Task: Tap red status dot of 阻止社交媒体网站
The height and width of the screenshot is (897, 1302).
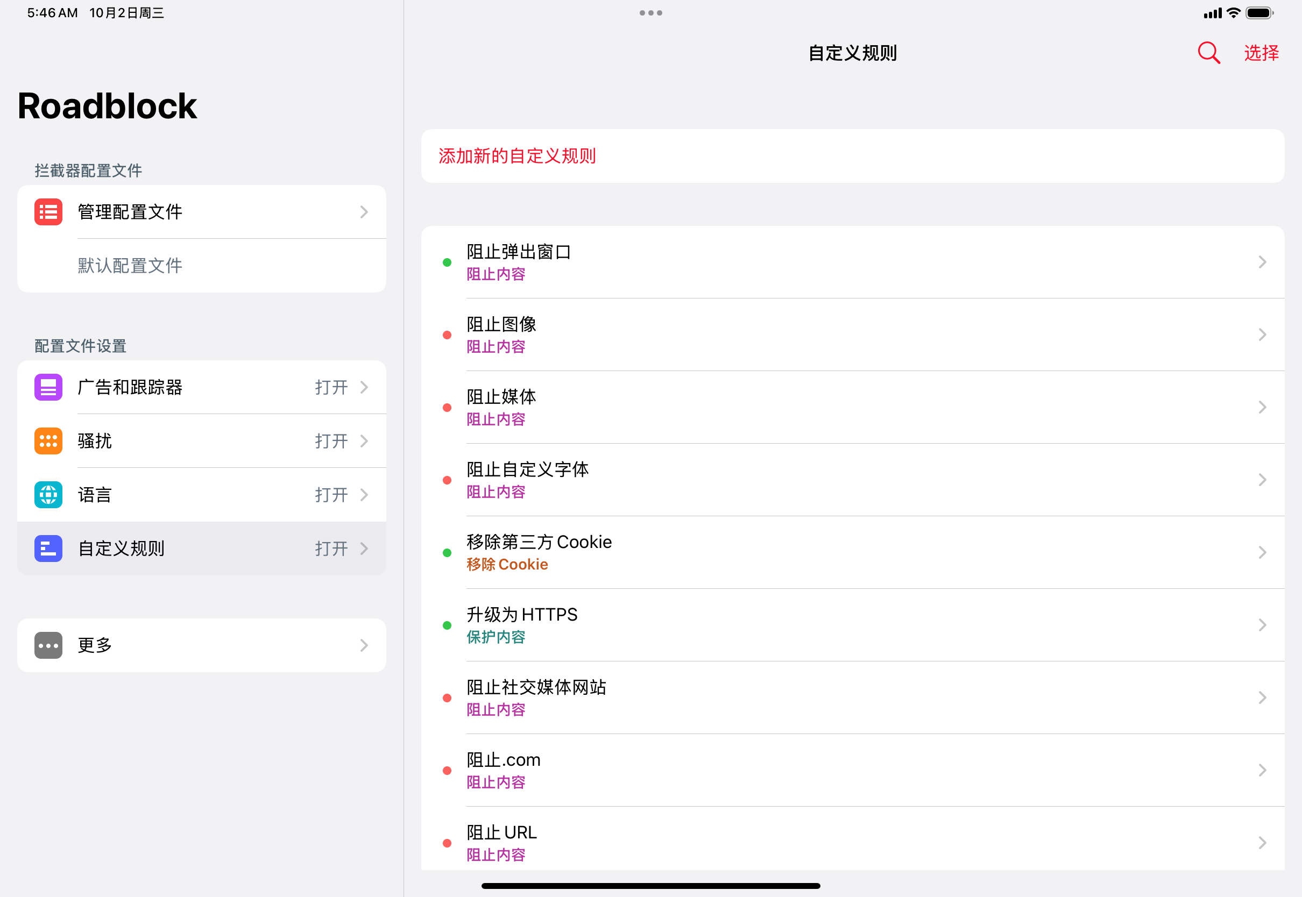Action: tap(447, 698)
